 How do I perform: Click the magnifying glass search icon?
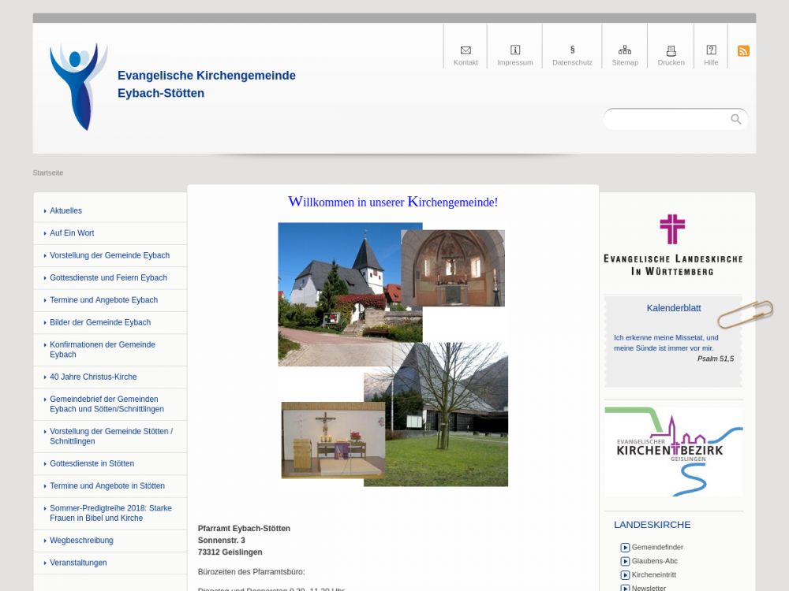(736, 119)
